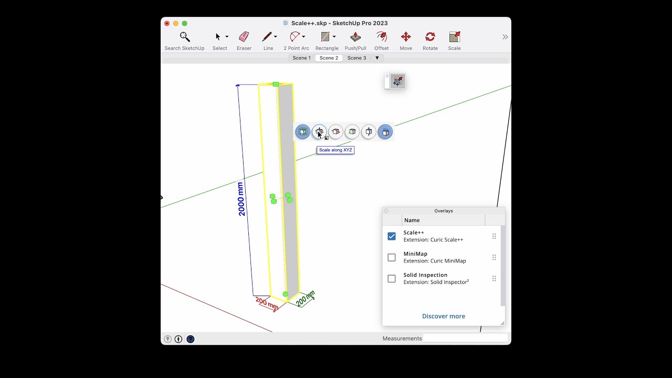Click the Overlays panel vertical scrollbar

[x=503, y=265]
